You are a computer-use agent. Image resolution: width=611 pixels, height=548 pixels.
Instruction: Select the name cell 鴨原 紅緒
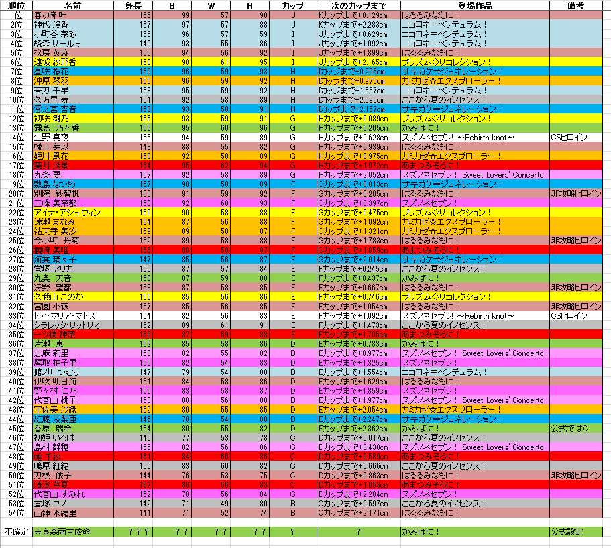pos(73,465)
